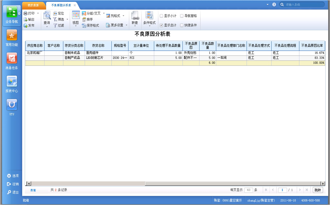Click the 联查 link query icon
Screen dimensions: 330x205
tap(135, 15)
